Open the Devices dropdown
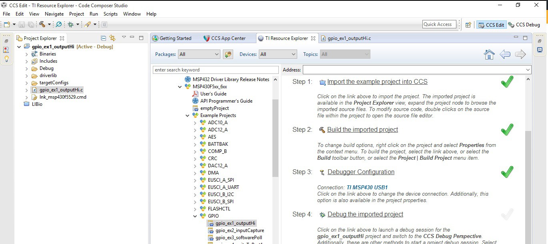This screenshot has width=548, height=244. tap(278, 54)
